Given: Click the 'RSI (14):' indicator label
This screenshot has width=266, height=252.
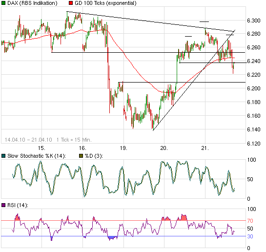Looking at the screenshot, I should (18, 205).
